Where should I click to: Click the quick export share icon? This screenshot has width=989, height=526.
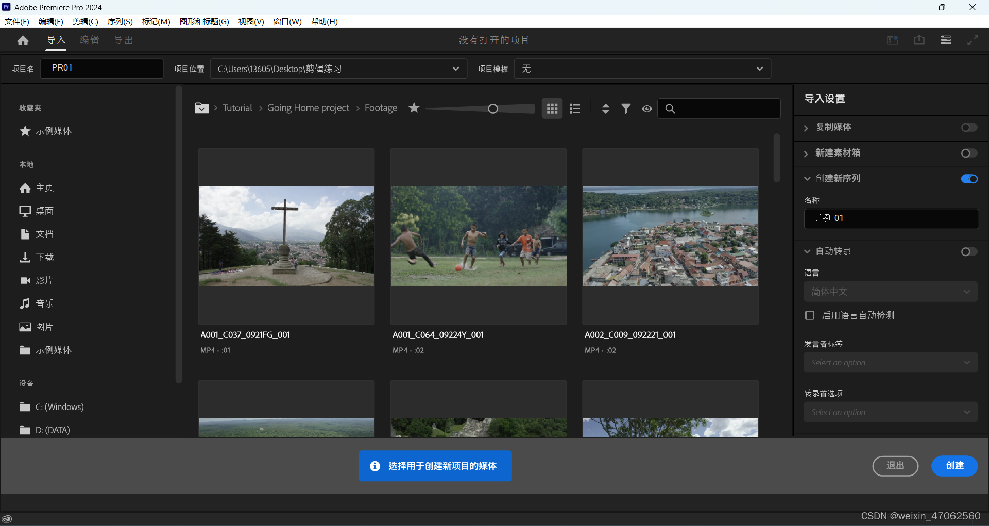tap(919, 40)
